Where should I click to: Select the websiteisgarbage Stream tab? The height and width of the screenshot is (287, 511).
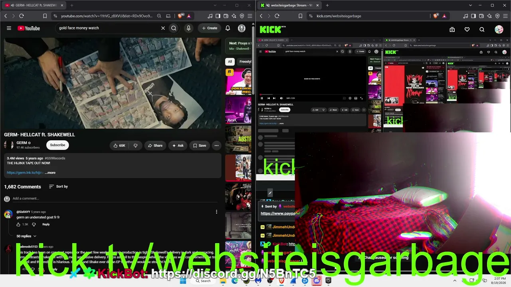(289, 5)
